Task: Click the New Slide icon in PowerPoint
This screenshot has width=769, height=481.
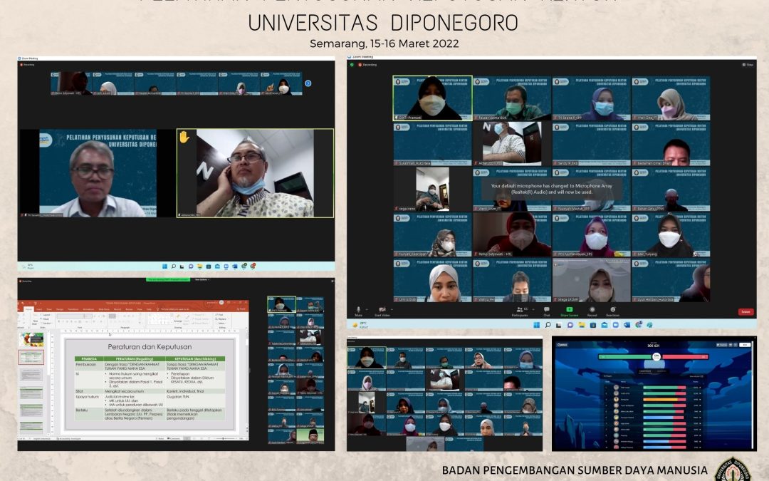Action: [36, 319]
